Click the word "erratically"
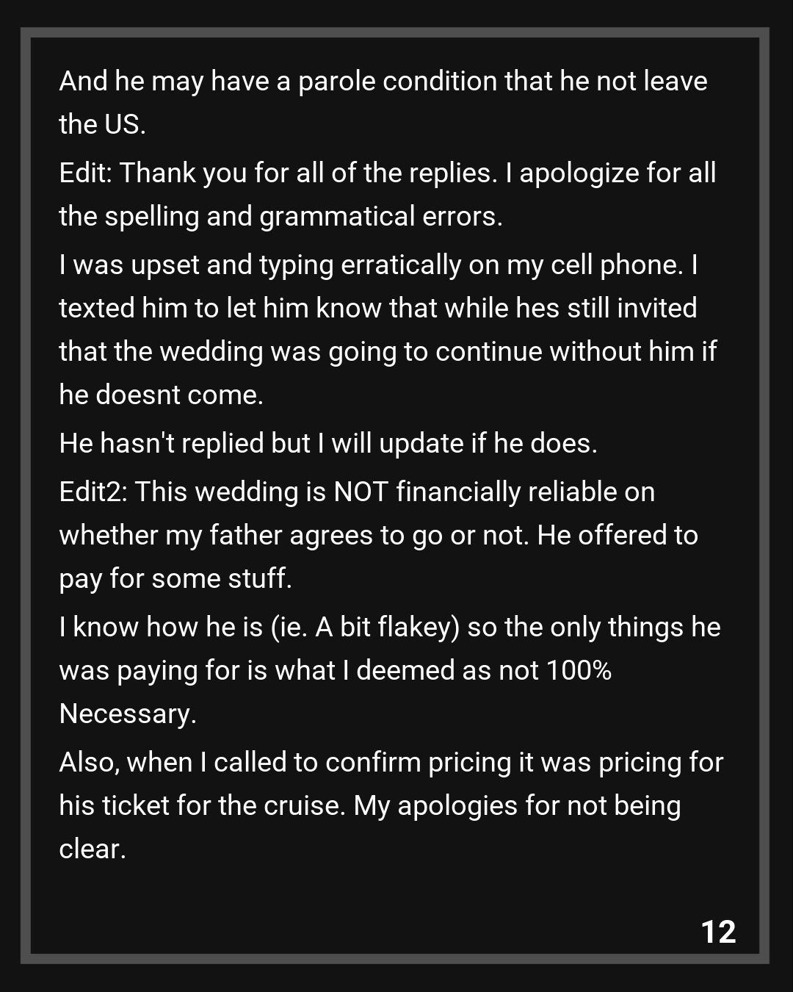This screenshot has height=992, width=793. (401, 265)
